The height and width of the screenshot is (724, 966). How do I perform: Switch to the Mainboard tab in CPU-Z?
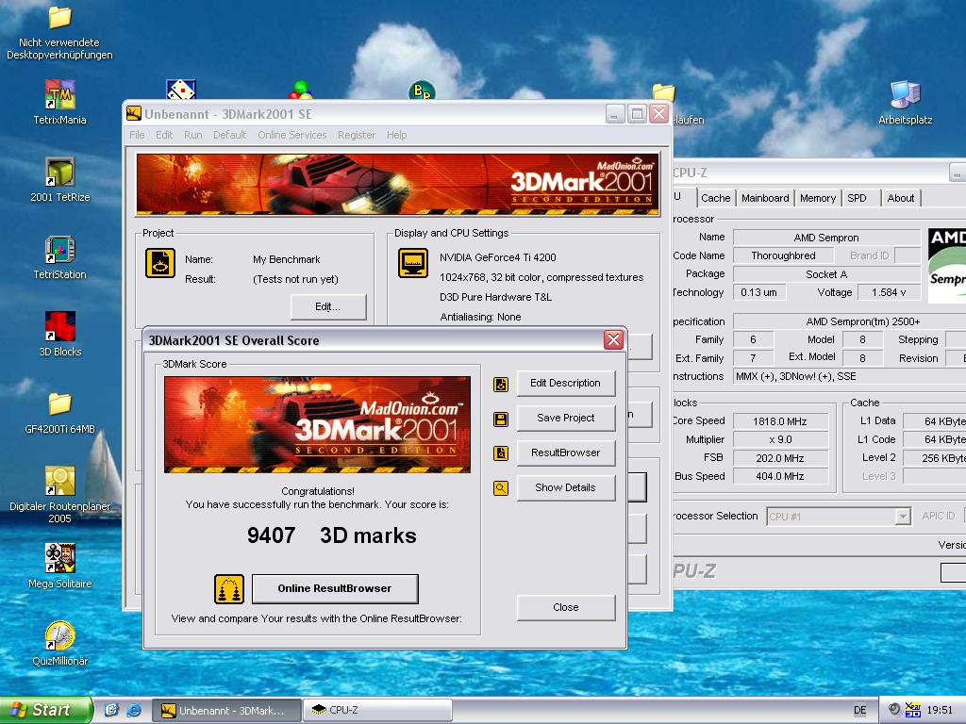click(x=765, y=198)
